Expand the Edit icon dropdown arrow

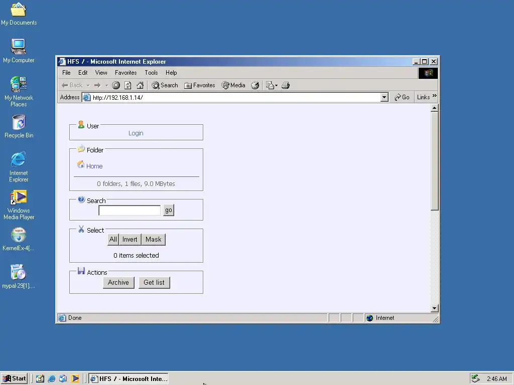tap(277, 86)
